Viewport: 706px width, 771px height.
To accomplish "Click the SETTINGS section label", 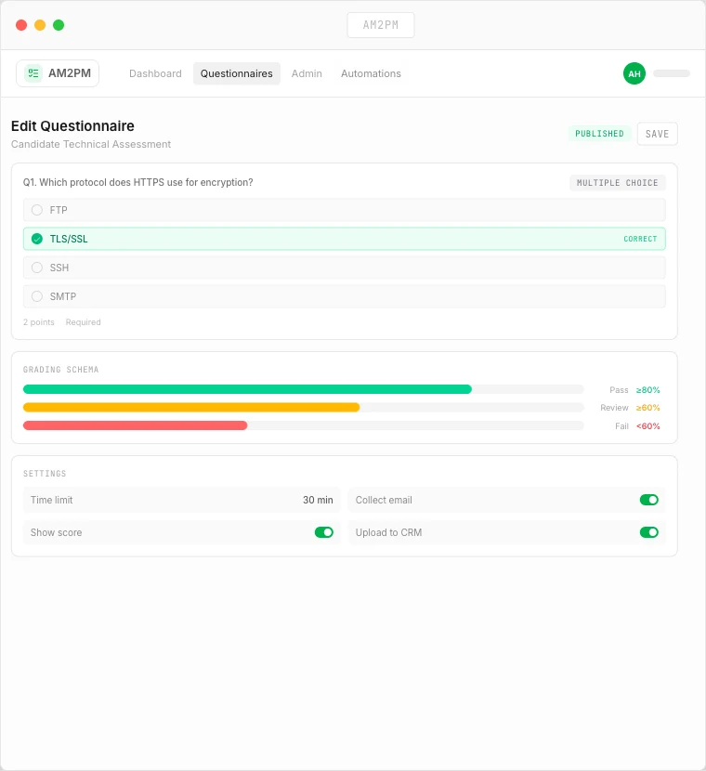I will [x=45, y=474].
